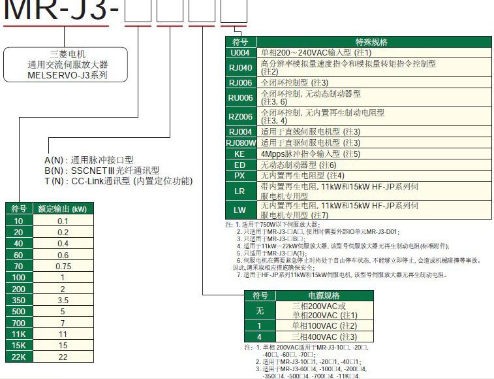
Task: Select the 三相400VAC (注3) cell
Action: 324,337
